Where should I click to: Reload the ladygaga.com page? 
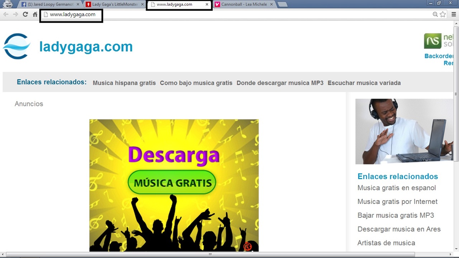[x=25, y=14]
